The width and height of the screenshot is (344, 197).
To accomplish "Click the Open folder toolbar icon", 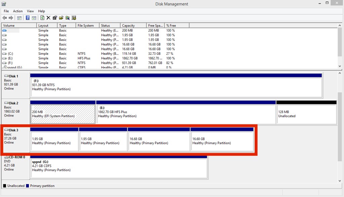I will point(61,18).
